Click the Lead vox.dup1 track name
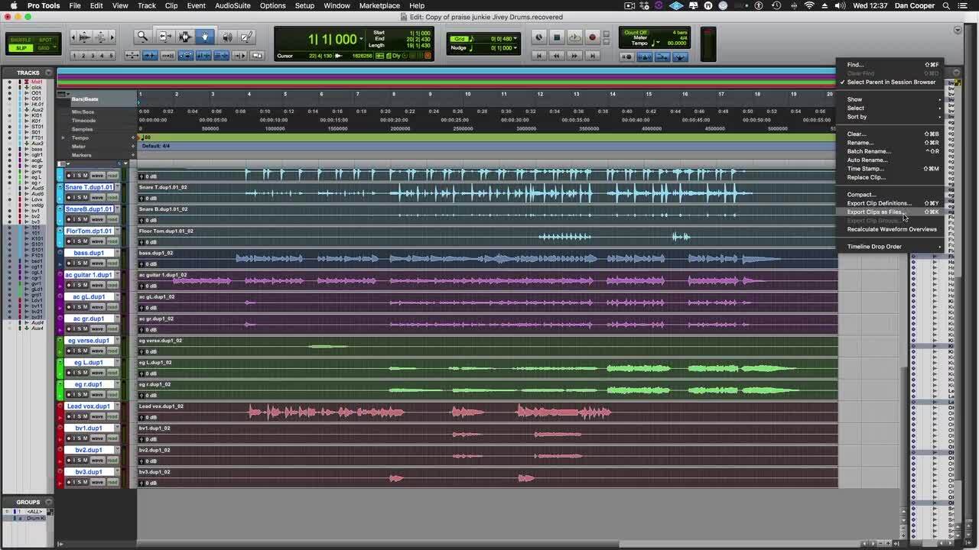 [89, 406]
